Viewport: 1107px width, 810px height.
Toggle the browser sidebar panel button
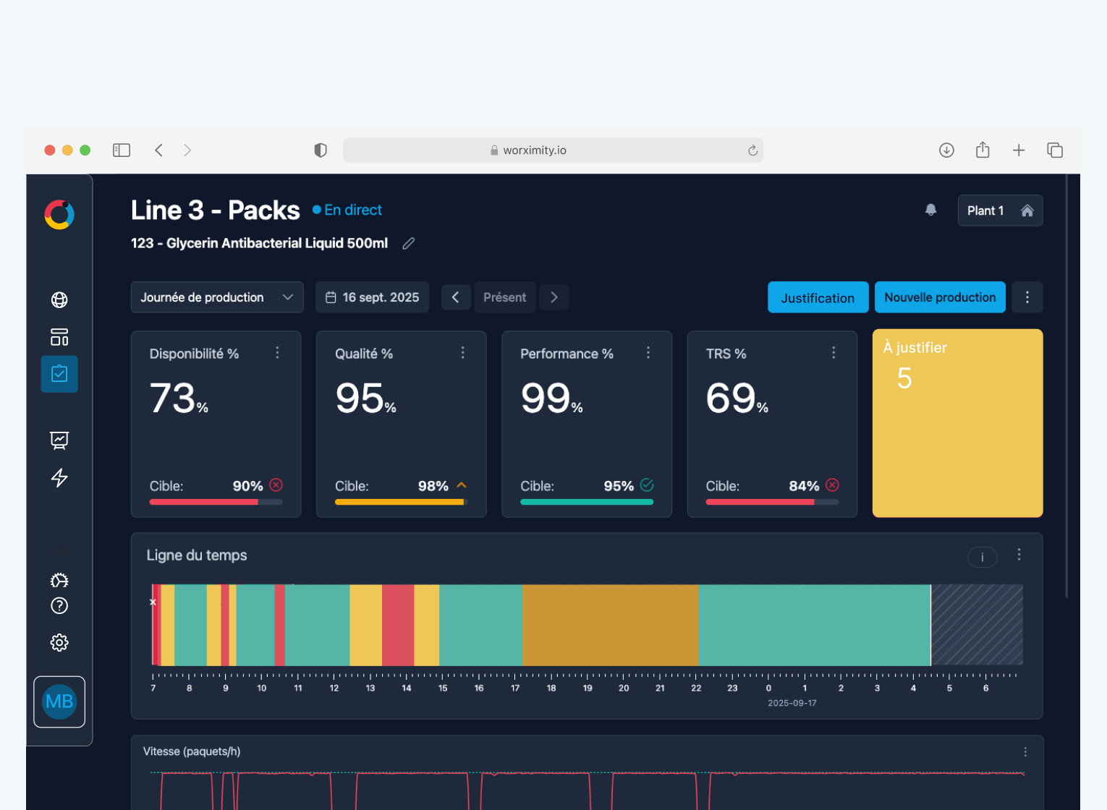[x=122, y=150]
